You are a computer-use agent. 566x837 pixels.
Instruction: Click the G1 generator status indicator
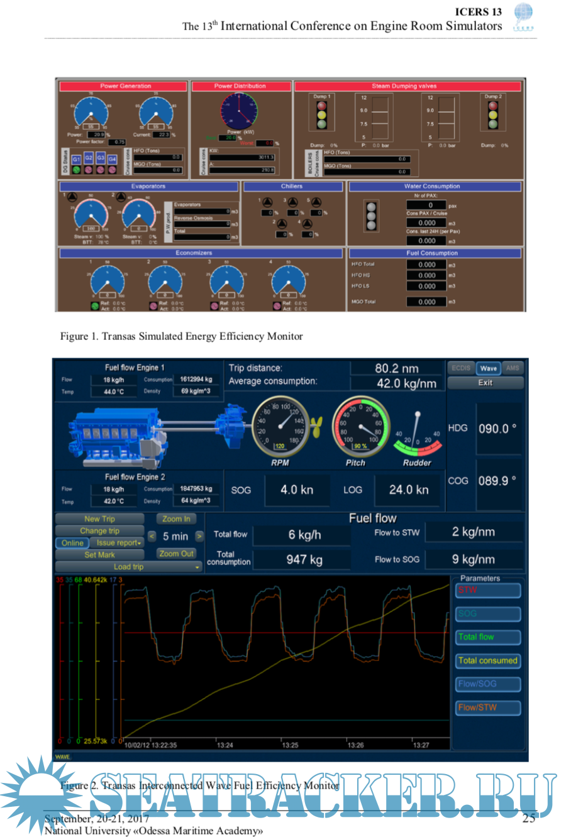coord(76,160)
